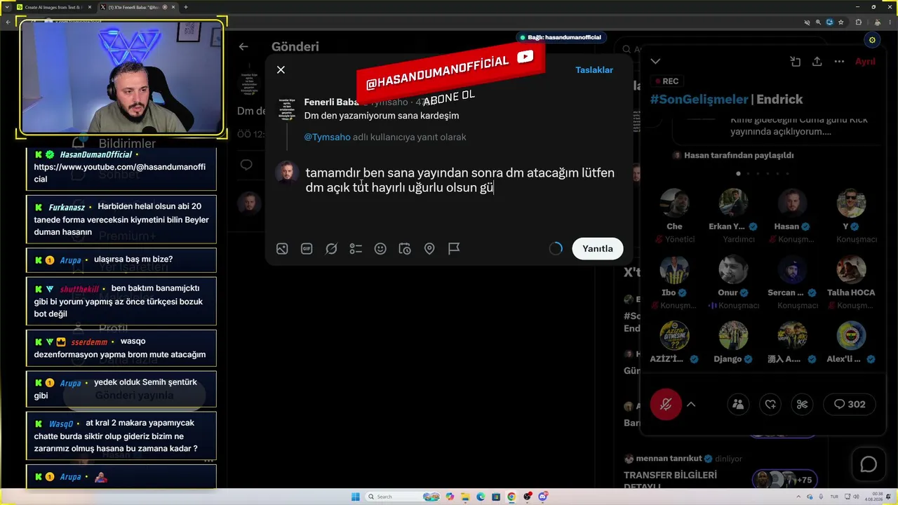Select the Hasan speaker avatar

tap(792, 203)
